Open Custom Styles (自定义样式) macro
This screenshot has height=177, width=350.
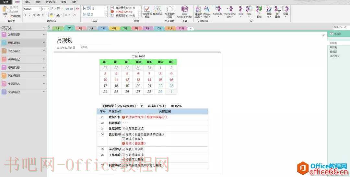pyautogui.click(x=207, y=12)
